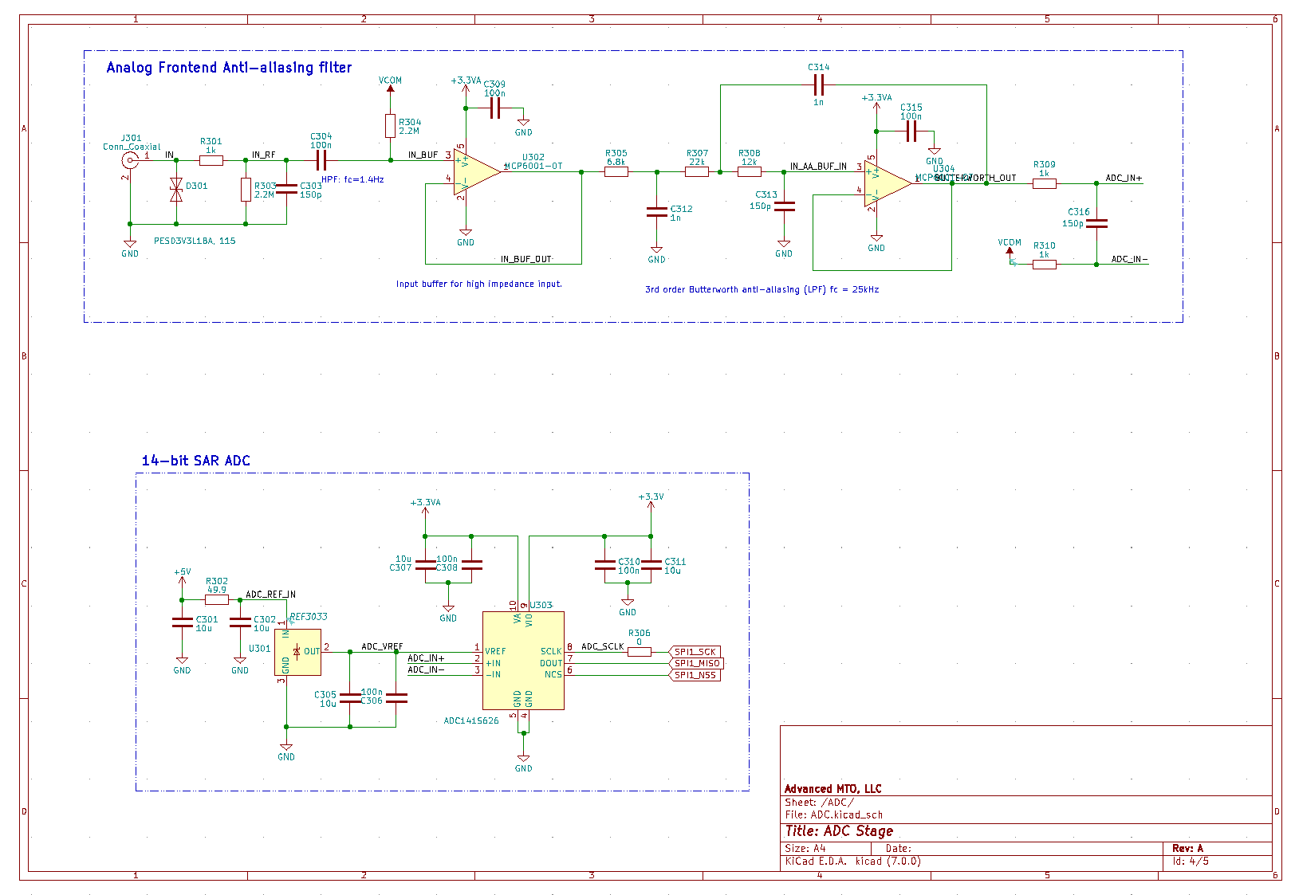1295x895 pixels.
Task: Click 'Id: 4/5' sheet number
Action: [1191, 861]
